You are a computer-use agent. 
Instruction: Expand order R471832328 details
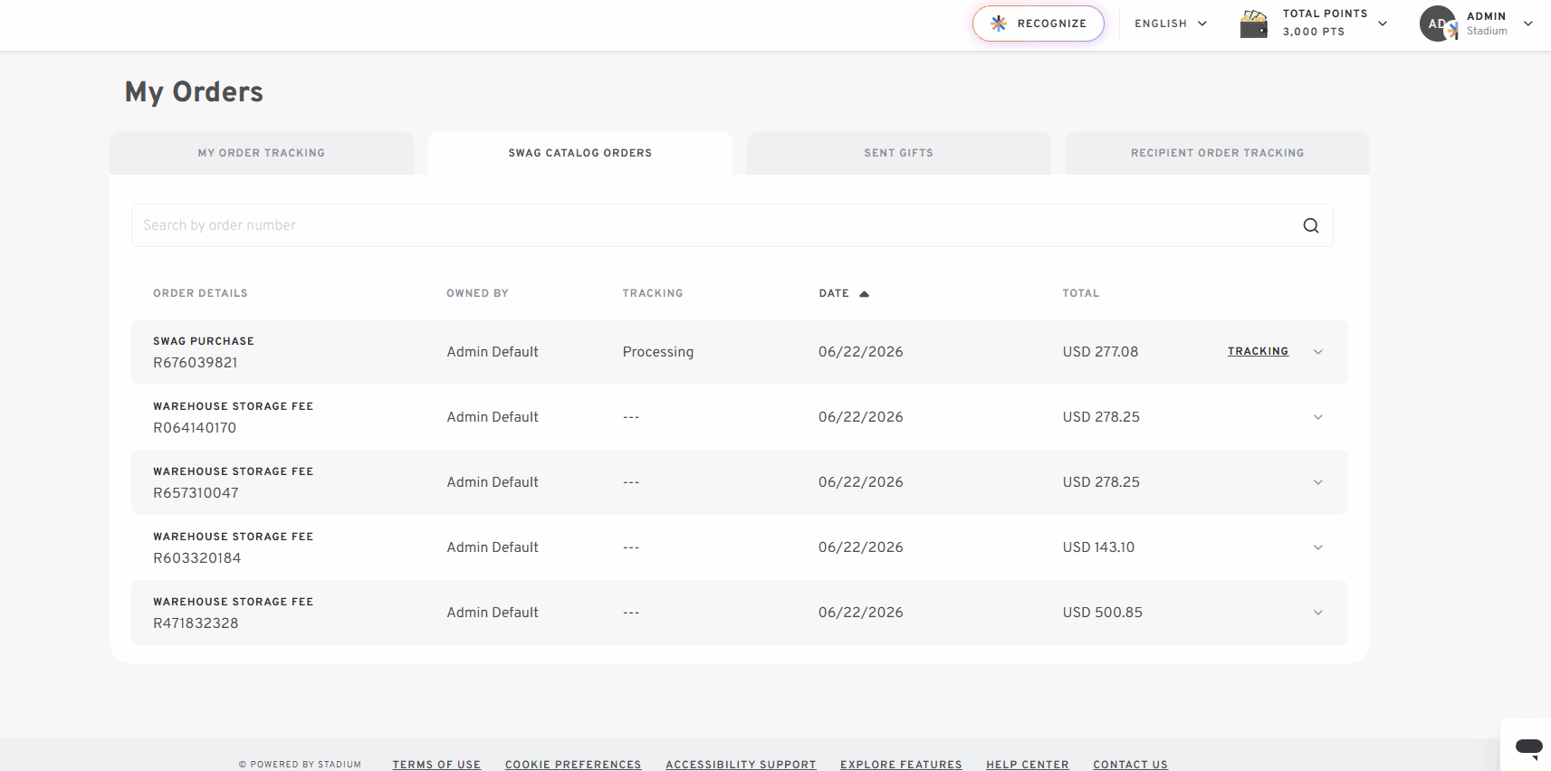pyautogui.click(x=1318, y=613)
